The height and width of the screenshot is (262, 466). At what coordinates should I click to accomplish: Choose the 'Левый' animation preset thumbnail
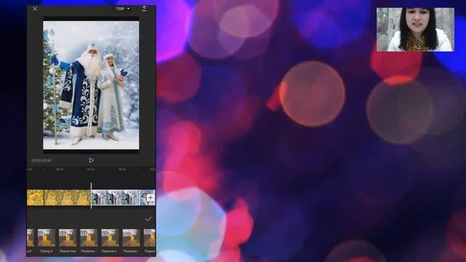[68, 238]
